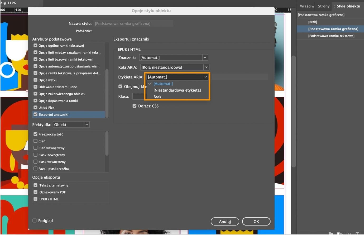Enable the Cień effect checkbox
This screenshot has width=364, height=235.
(x=35, y=141)
